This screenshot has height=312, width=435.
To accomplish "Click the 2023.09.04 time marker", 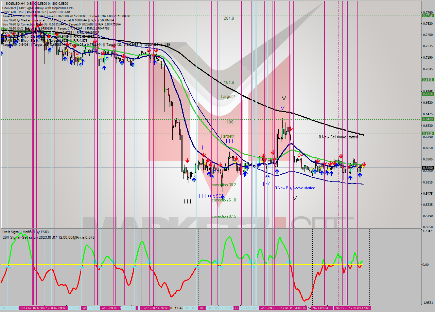I will click(320, 308).
